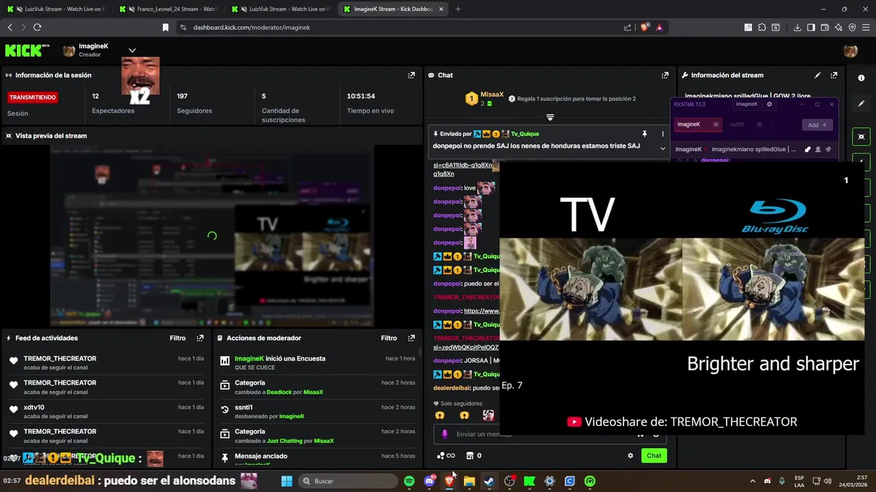Open Steam from the taskbar
Image resolution: width=876 pixels, height=492 pixels.
click(x=489, y=481)
